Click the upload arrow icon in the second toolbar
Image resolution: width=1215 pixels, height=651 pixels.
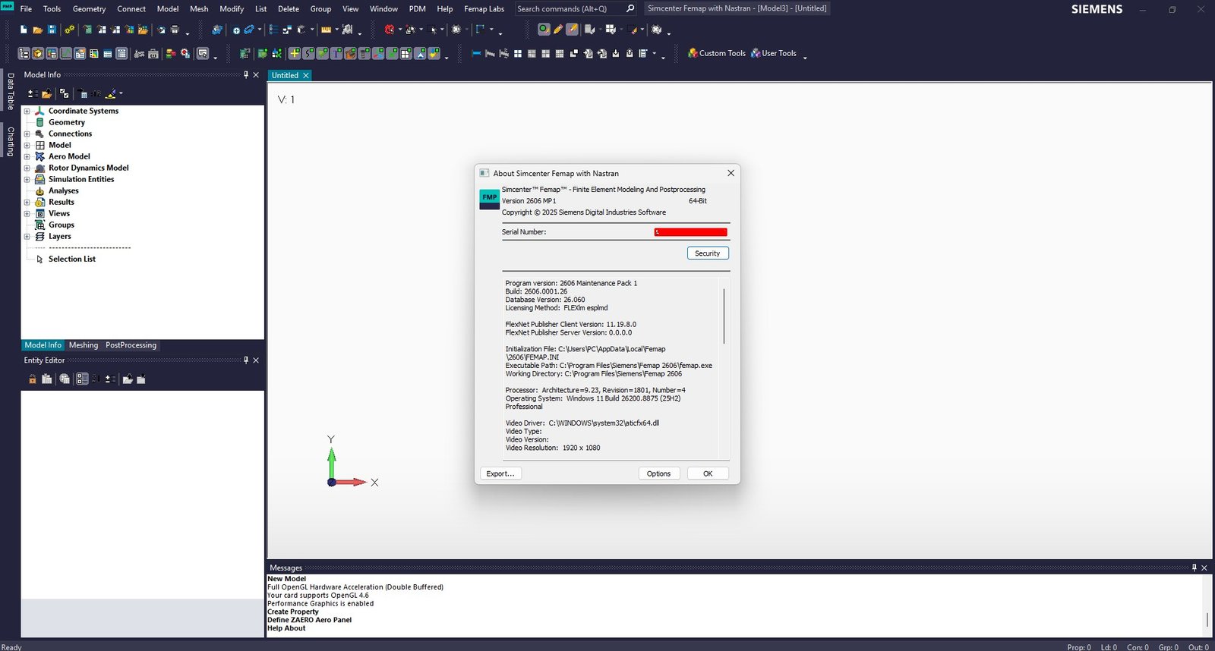(x=630, y=53)
